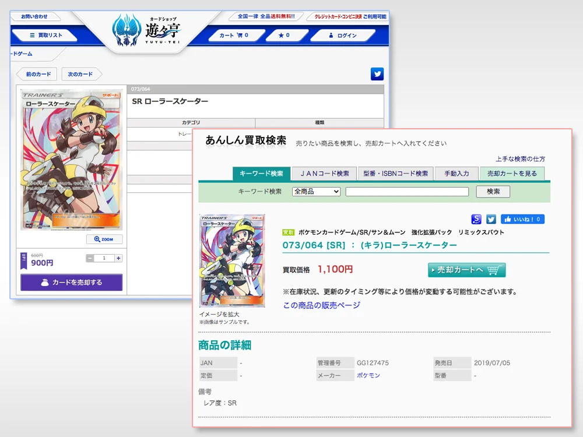The width and height of the screenshot is (583, 437).
Task: Click the Yuyu-tei phoenix logo
Action: point(127,30)
